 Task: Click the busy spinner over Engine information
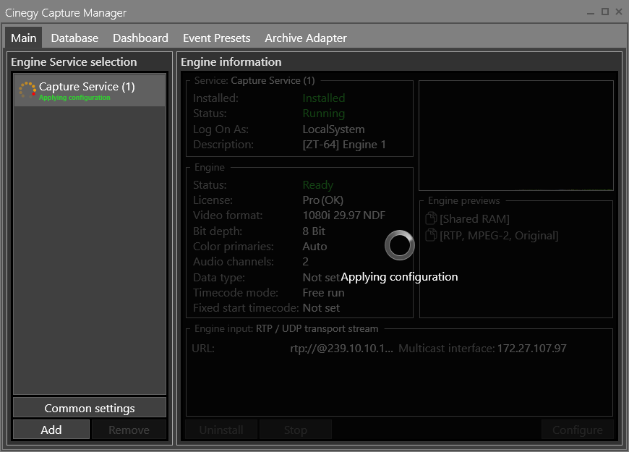click(400, 245)
